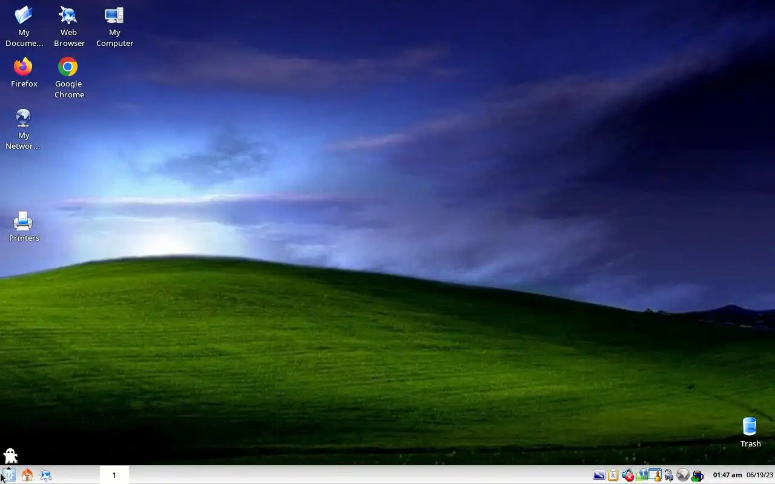Click the 01:47 am clock in the taskbar
This screenshot has height=484, width=775.
click(727, 476)
